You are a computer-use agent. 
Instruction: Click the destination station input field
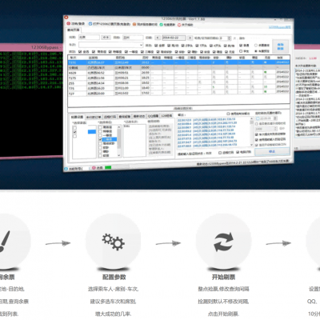point(133,38)
